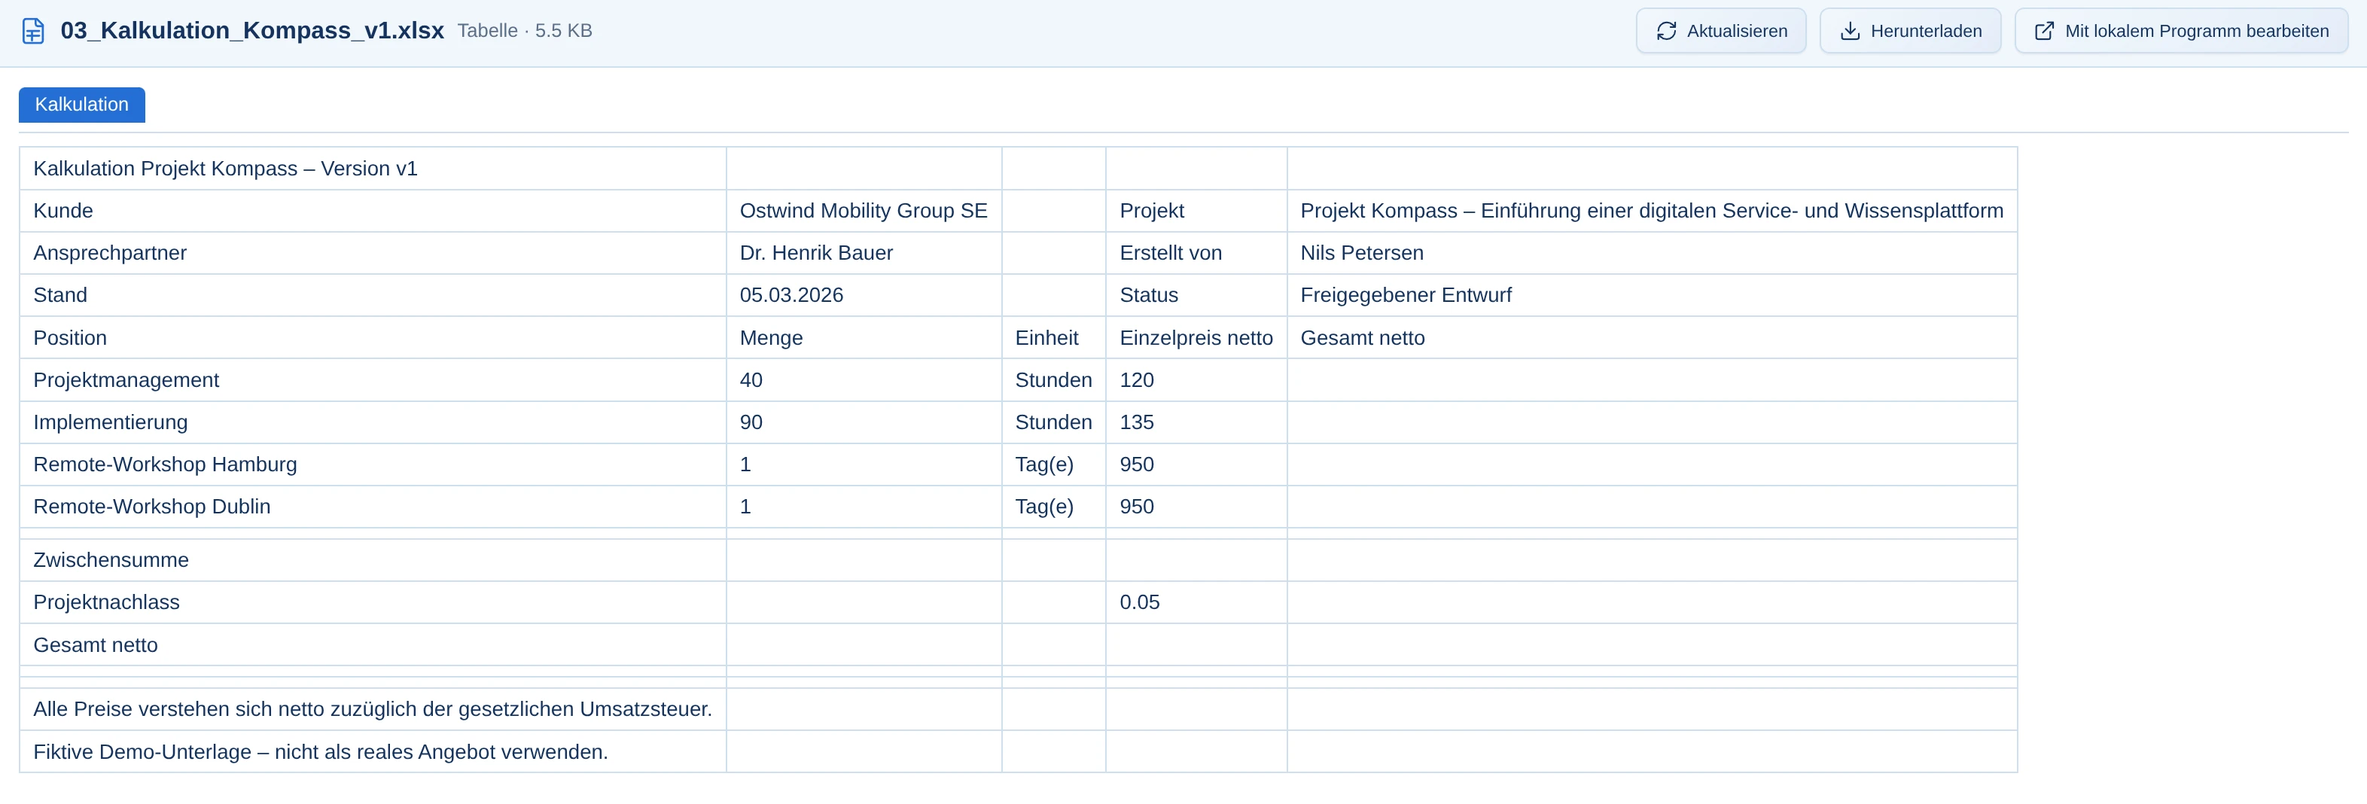The image size is (2367, 804).
Task: Click the Einzelpreis netto column header cell
Action: click(x=1196, y=338)
